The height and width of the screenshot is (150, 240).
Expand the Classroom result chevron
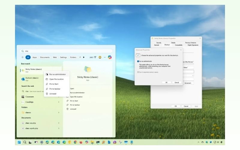58,97
